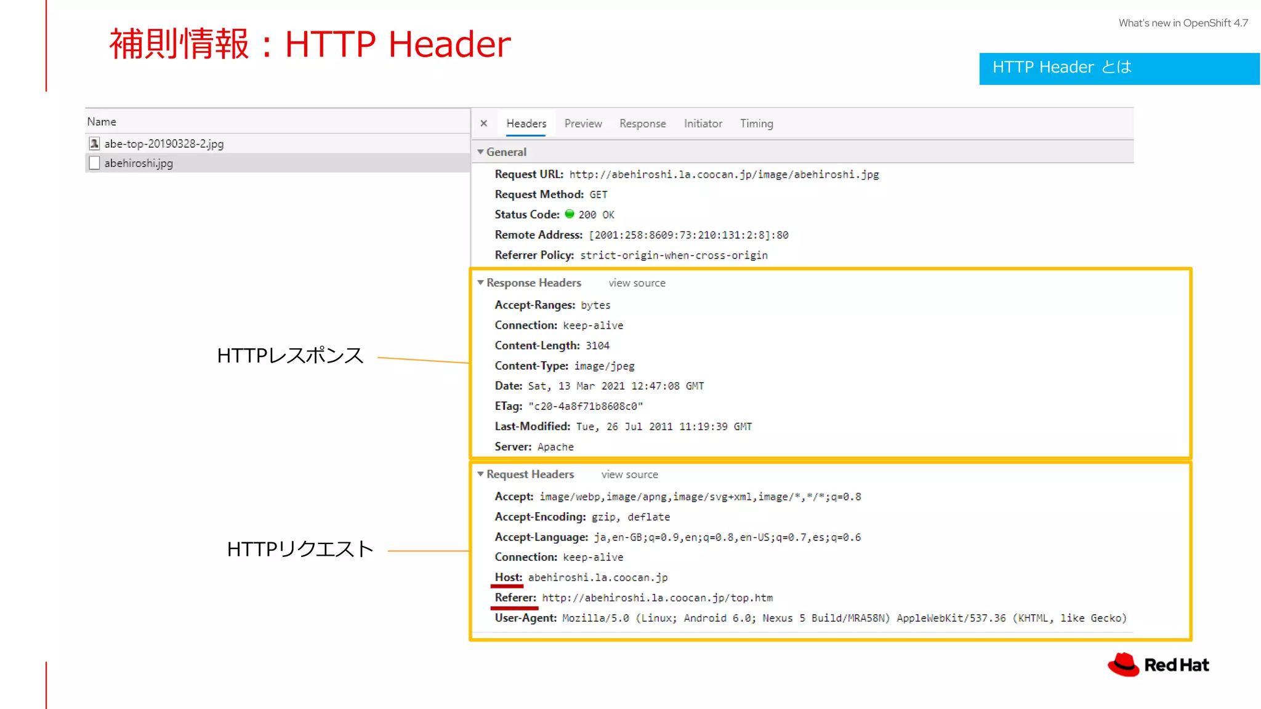Screen dimensions: 1261x709
Task: Click the ETag value row
Action: tap(568, 406)
